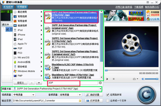Click the video seek progress bar
The height and width of the screenshot is (106, 161).
pos(132,70)
